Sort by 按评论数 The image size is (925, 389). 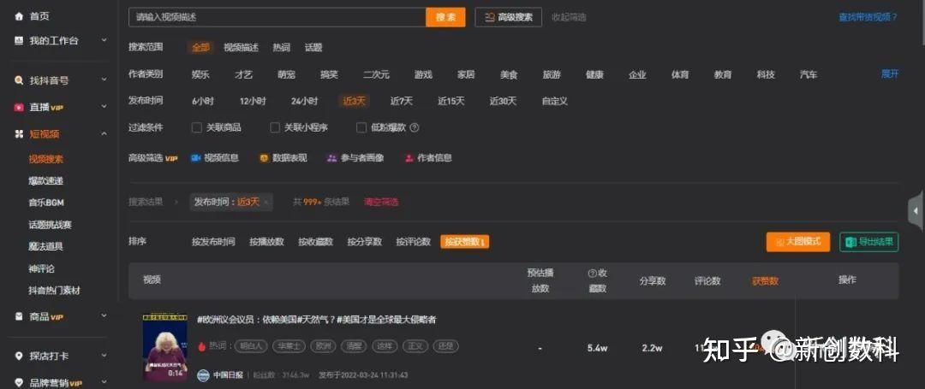point(413,242)
